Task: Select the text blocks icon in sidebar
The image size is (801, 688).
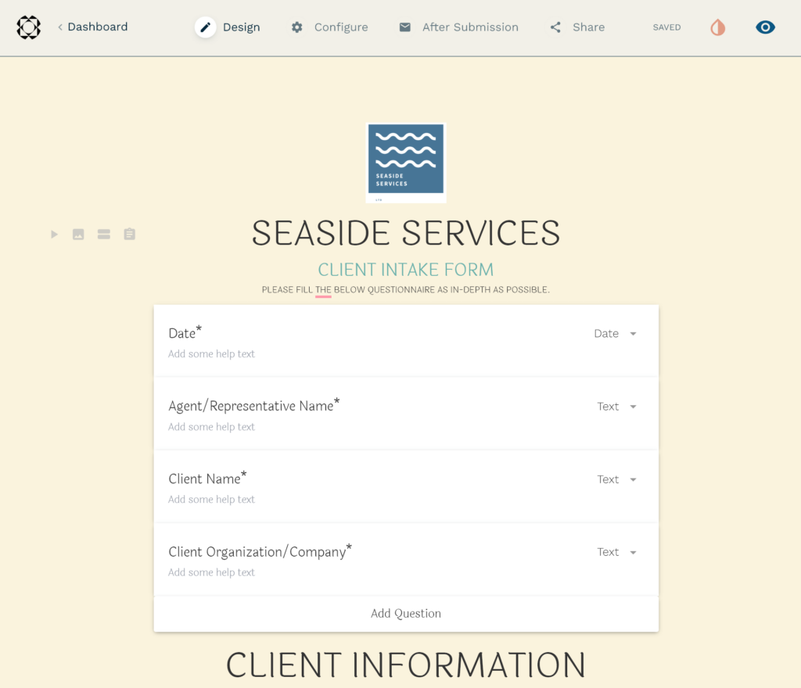Action: tap(103, 233)
